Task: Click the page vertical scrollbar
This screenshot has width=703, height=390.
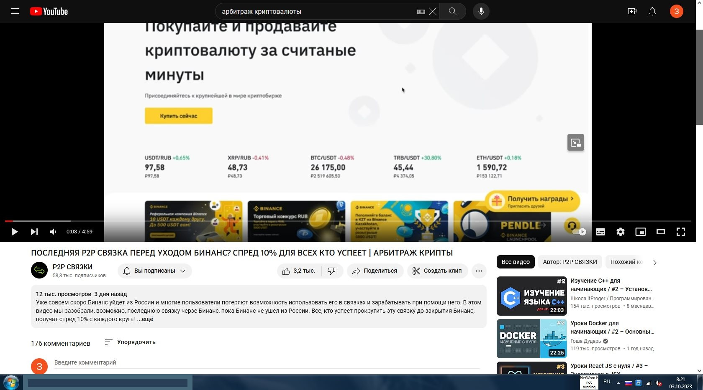Action: click(699, 77)
